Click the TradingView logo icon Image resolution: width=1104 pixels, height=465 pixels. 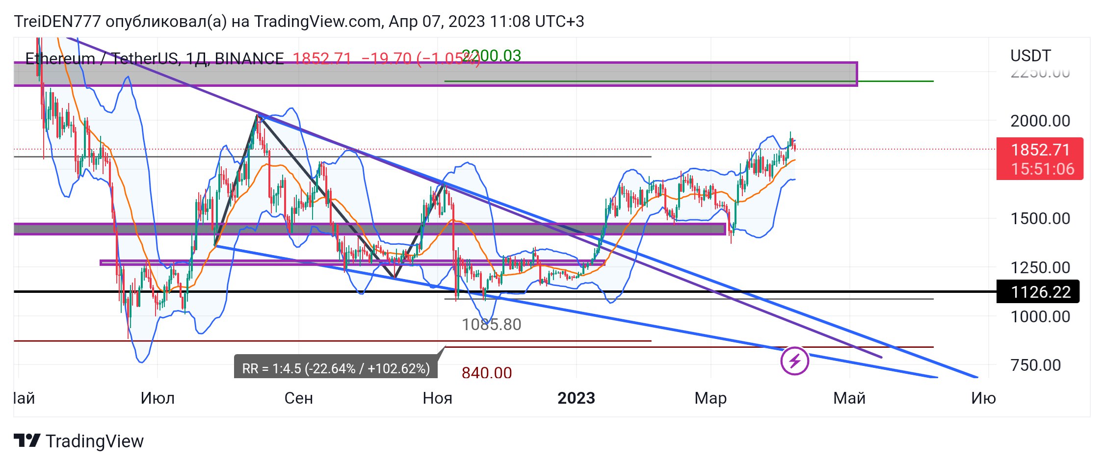pos(26,441)
